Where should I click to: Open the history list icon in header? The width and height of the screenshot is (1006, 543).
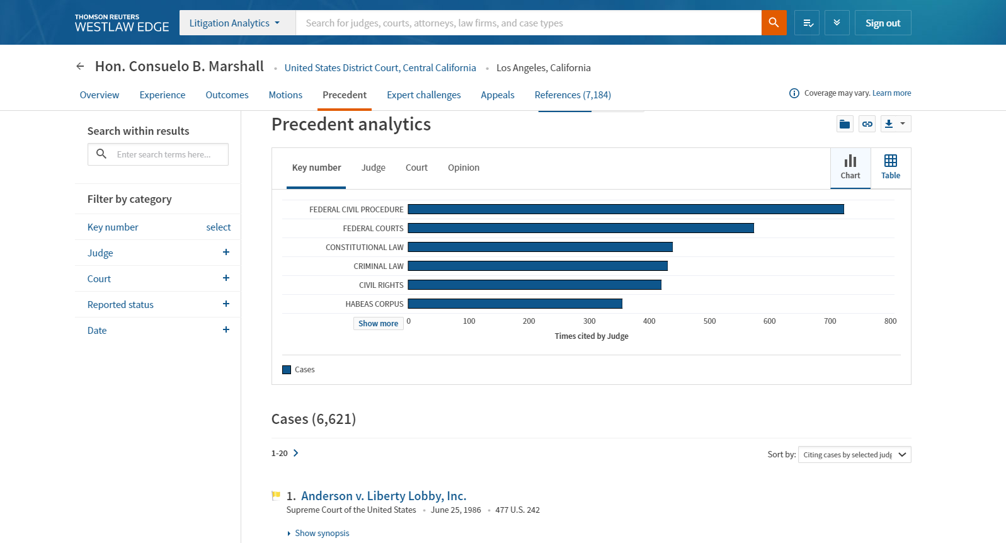[807, 23]
